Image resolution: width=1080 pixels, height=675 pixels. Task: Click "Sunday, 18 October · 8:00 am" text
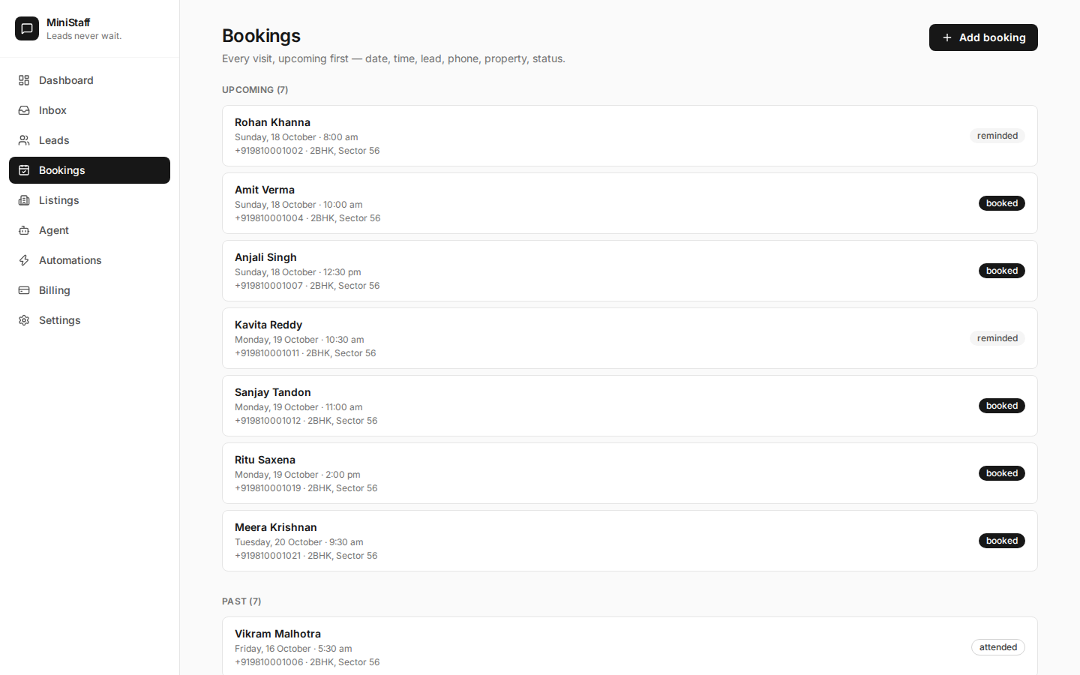(x=296, y=137)
